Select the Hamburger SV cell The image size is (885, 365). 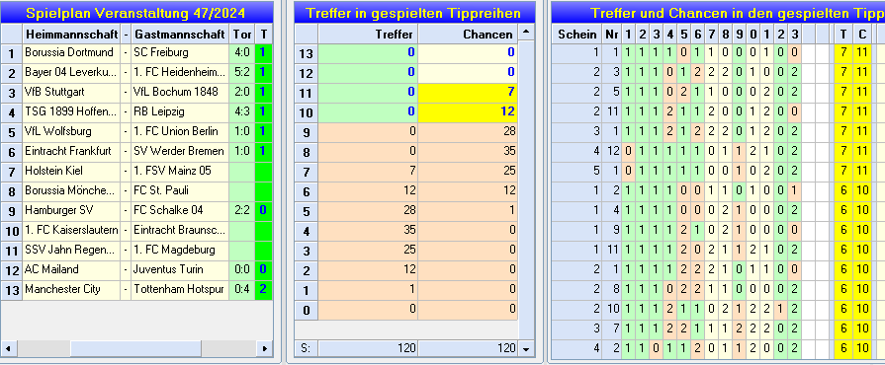coord(71,211)
